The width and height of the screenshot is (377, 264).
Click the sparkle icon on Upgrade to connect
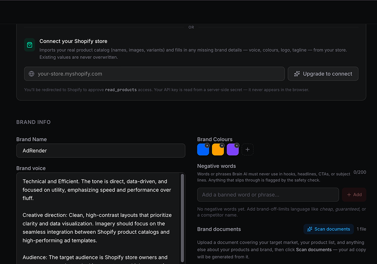click(x=297, y=74)
